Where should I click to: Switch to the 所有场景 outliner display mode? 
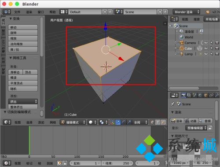pyautogui.click(x=211, y=19)
